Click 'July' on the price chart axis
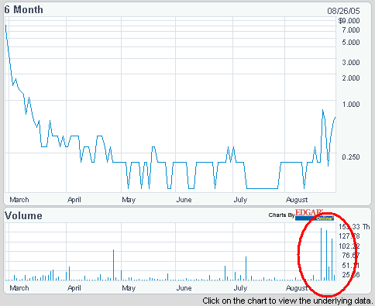The height and width of the screenshot is (306, 375). click(240, 200)
